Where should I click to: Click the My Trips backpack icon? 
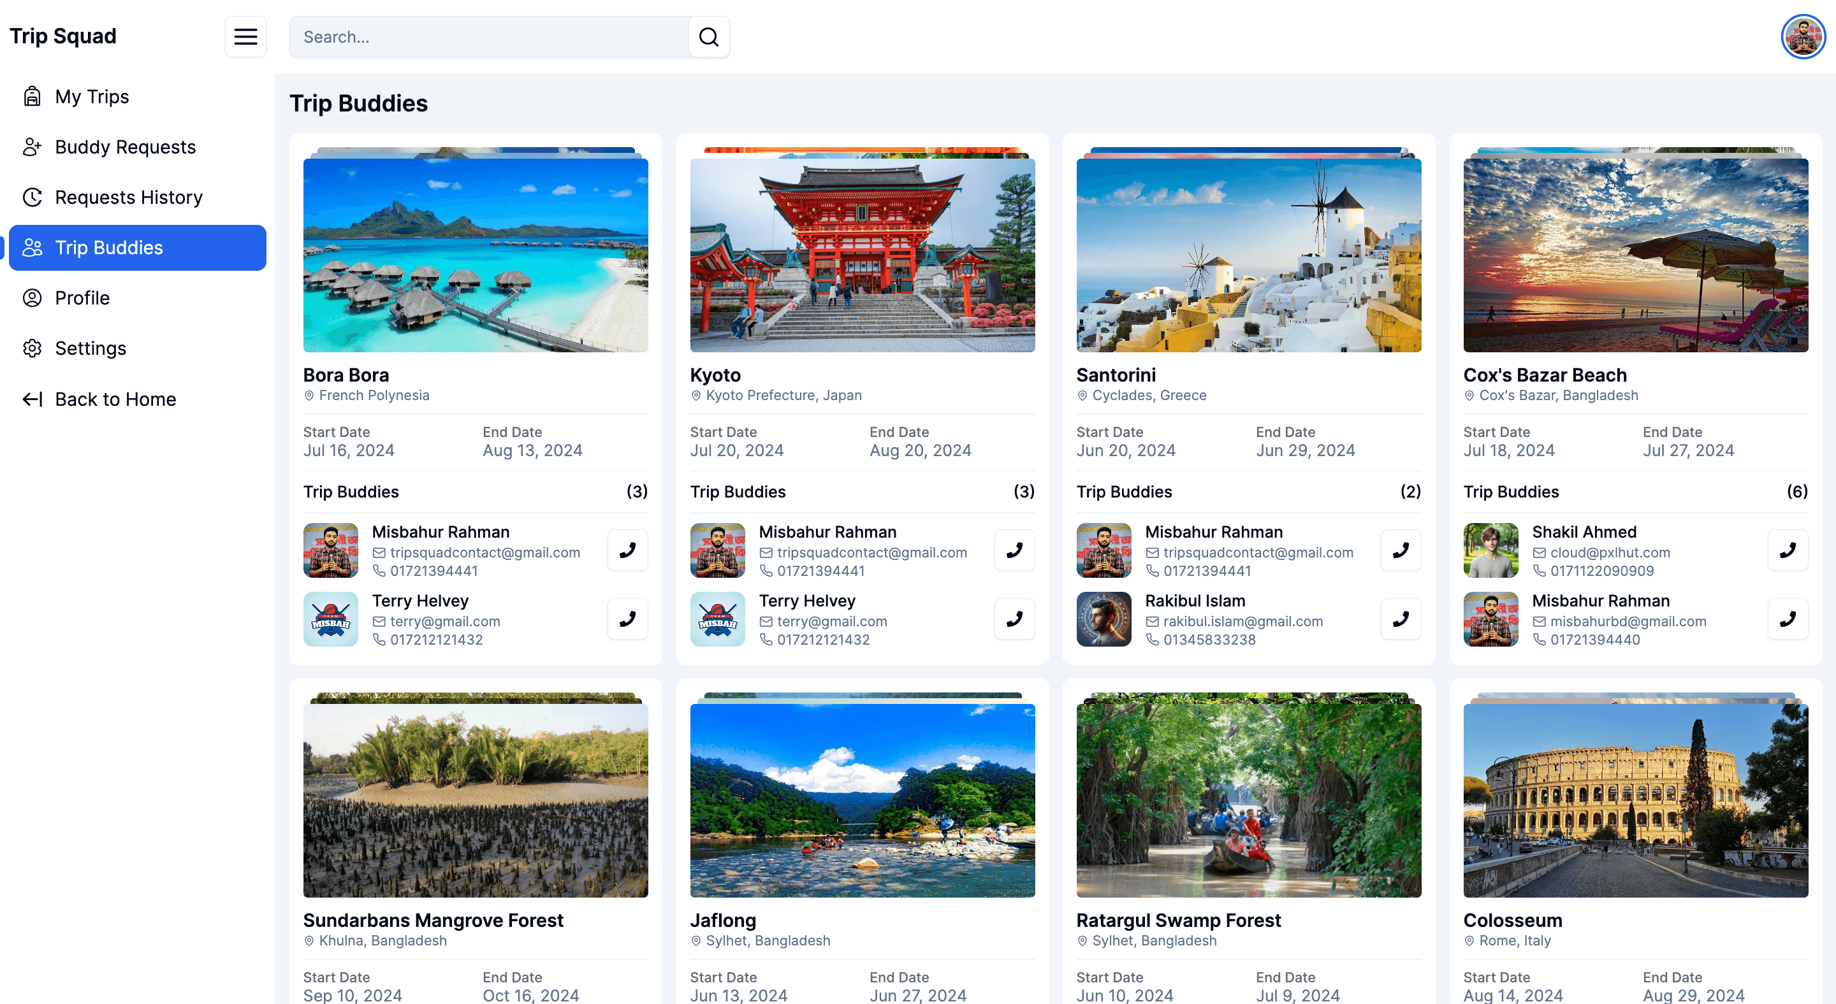32,96
